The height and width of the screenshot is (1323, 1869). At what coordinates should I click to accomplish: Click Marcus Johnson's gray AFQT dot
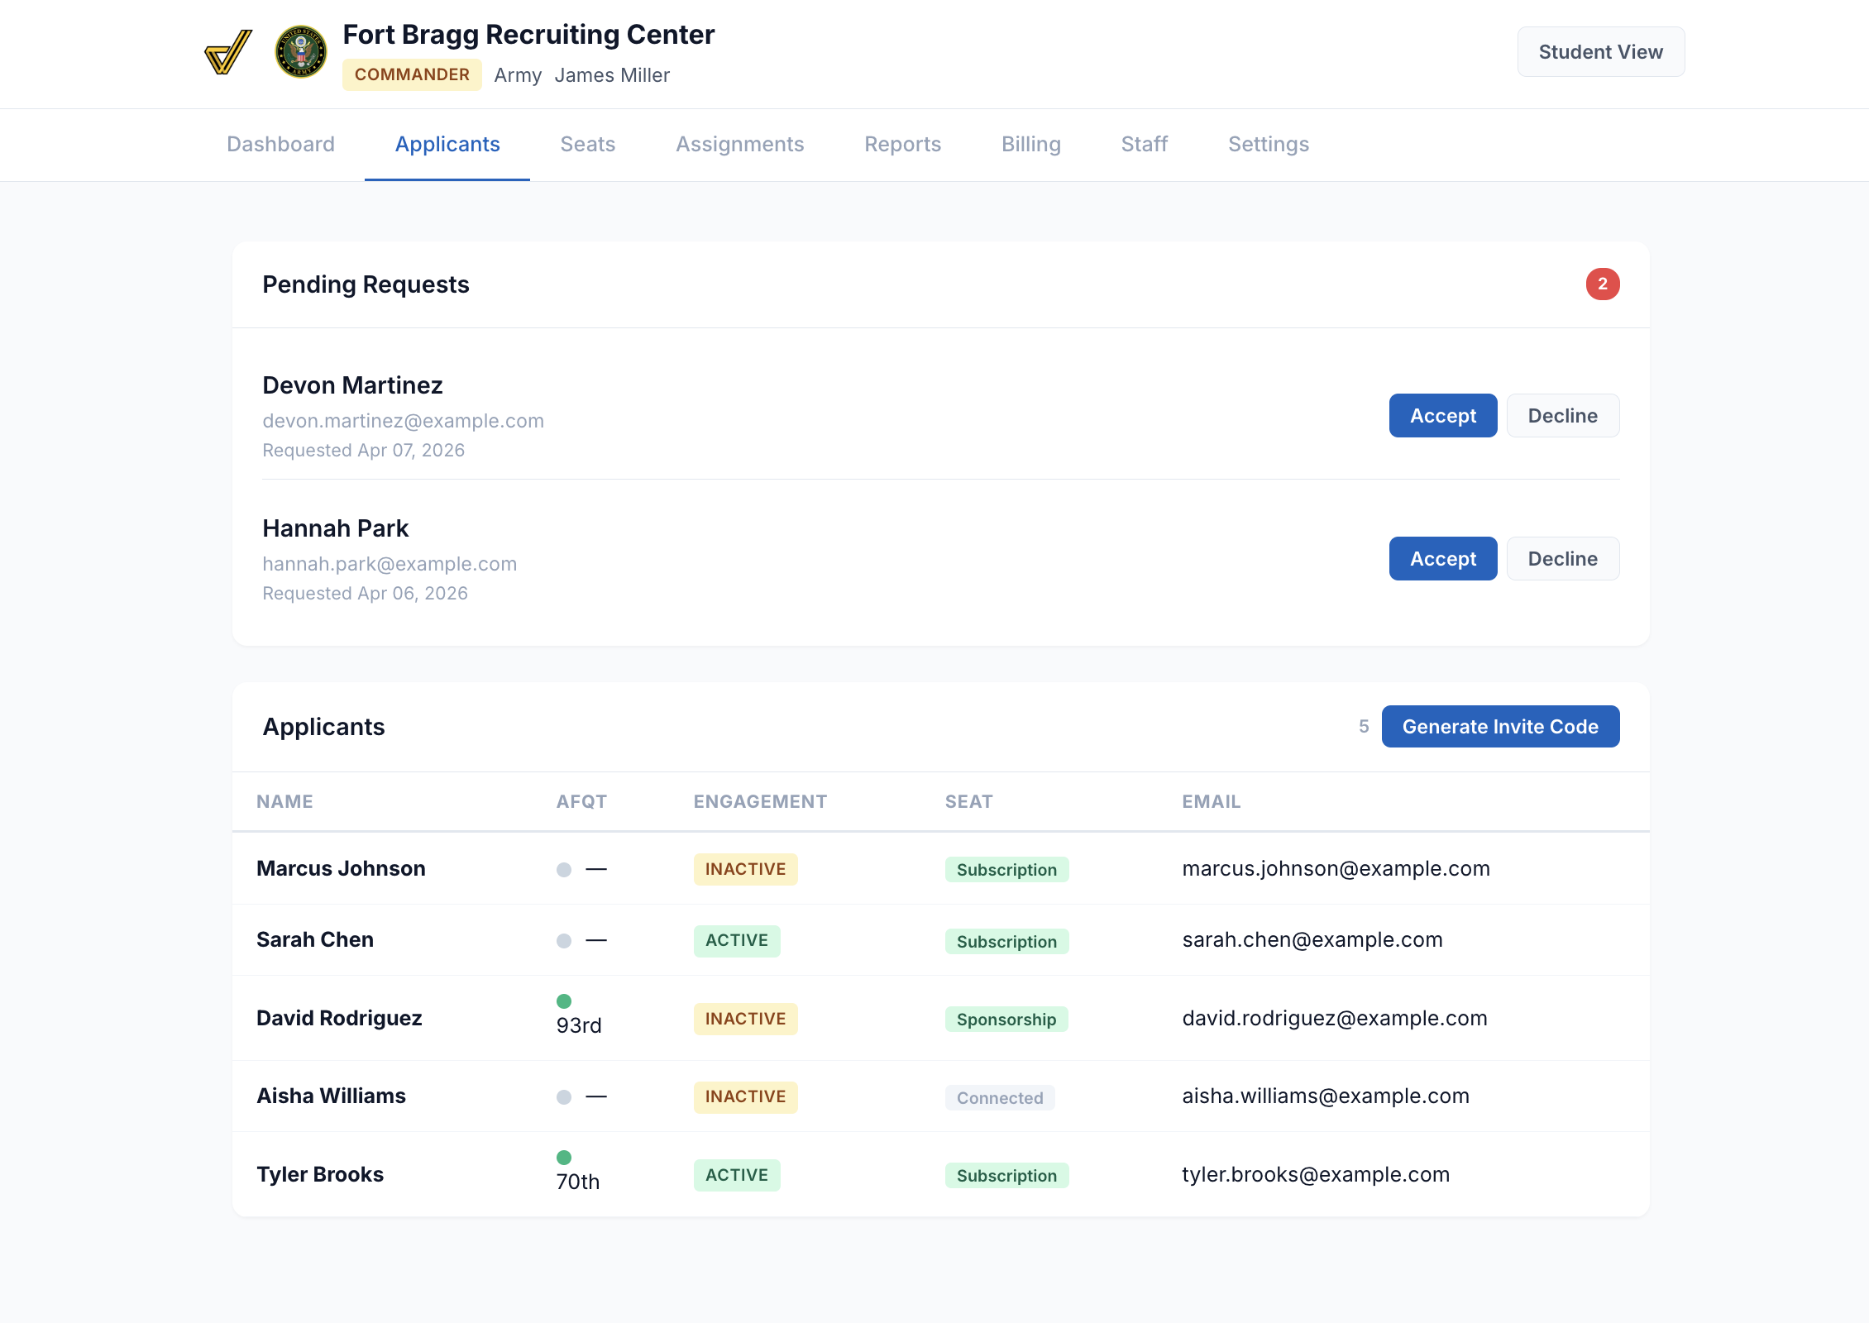click(x=564, y=870)
